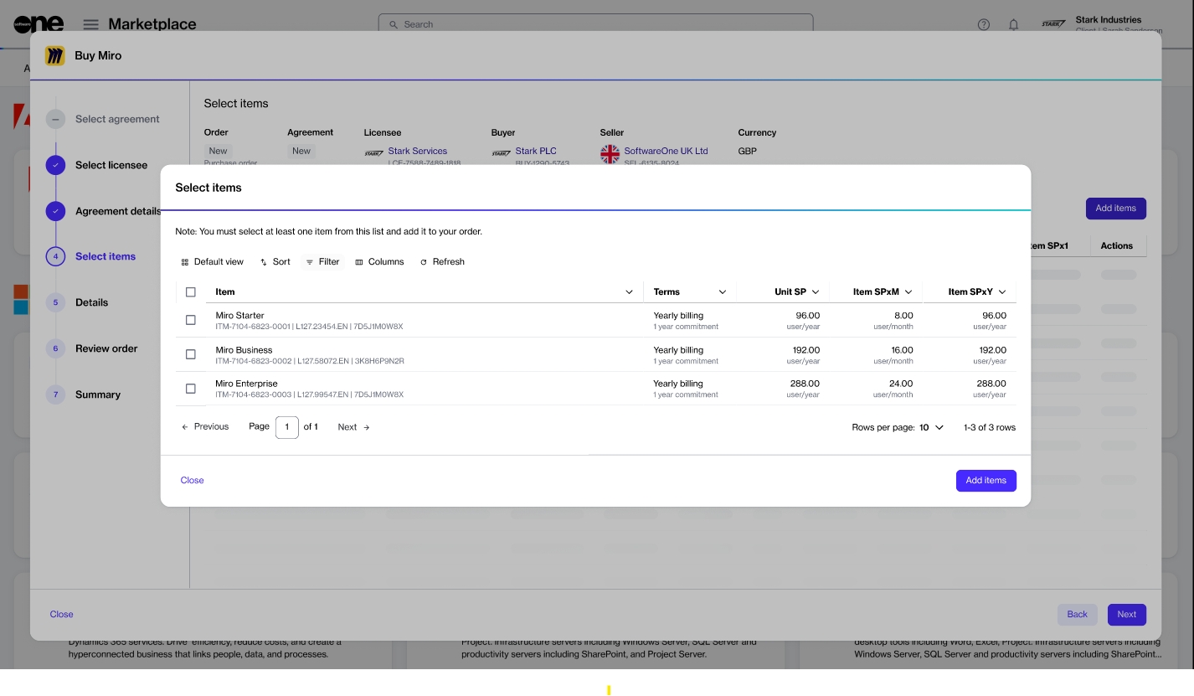This screenshot has width=1194, height=696.
Task: Check the Miro Starter checkbox
Action: point(191,320)
